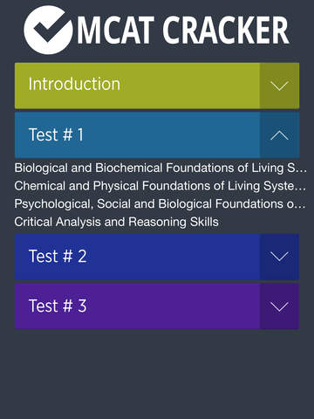Screen dimensions: 314x419
Task: Open Critical Analysis and Reasoning Skills
Action: pyautogui.click(x=116, y=222)
